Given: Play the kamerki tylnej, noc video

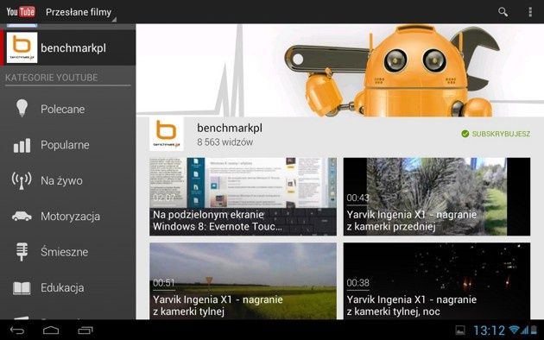Looking at the screenshot, I should (x=437, y=280).
